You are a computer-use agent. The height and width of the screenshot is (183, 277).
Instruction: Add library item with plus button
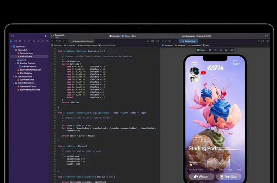[x=260, y=36]
